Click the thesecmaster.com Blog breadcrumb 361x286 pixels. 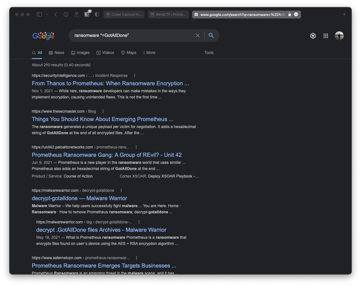click(x=64, y=111)
